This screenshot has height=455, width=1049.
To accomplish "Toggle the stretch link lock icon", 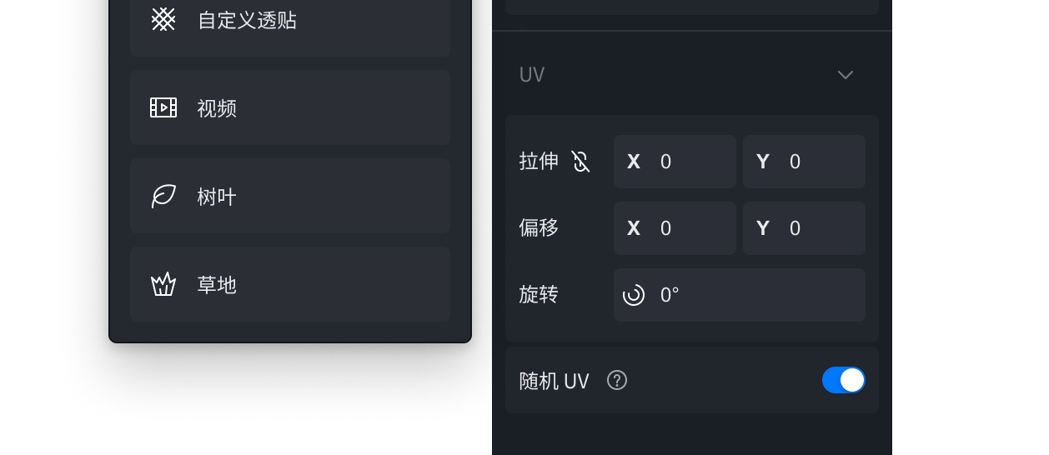I will pos(581,162).
